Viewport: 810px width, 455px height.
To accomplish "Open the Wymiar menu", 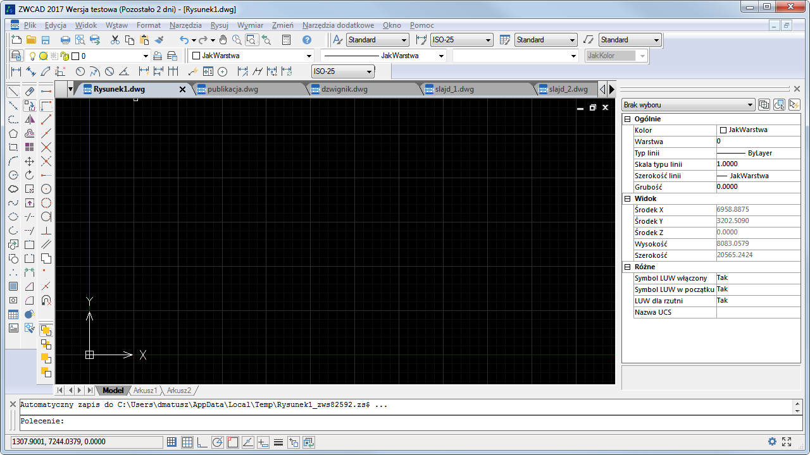I will (250, 25).
